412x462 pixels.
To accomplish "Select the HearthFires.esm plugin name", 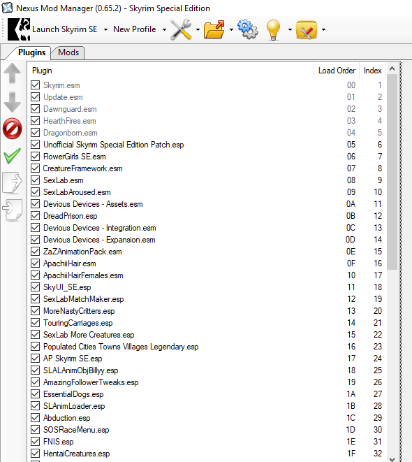I will point(70,121).
